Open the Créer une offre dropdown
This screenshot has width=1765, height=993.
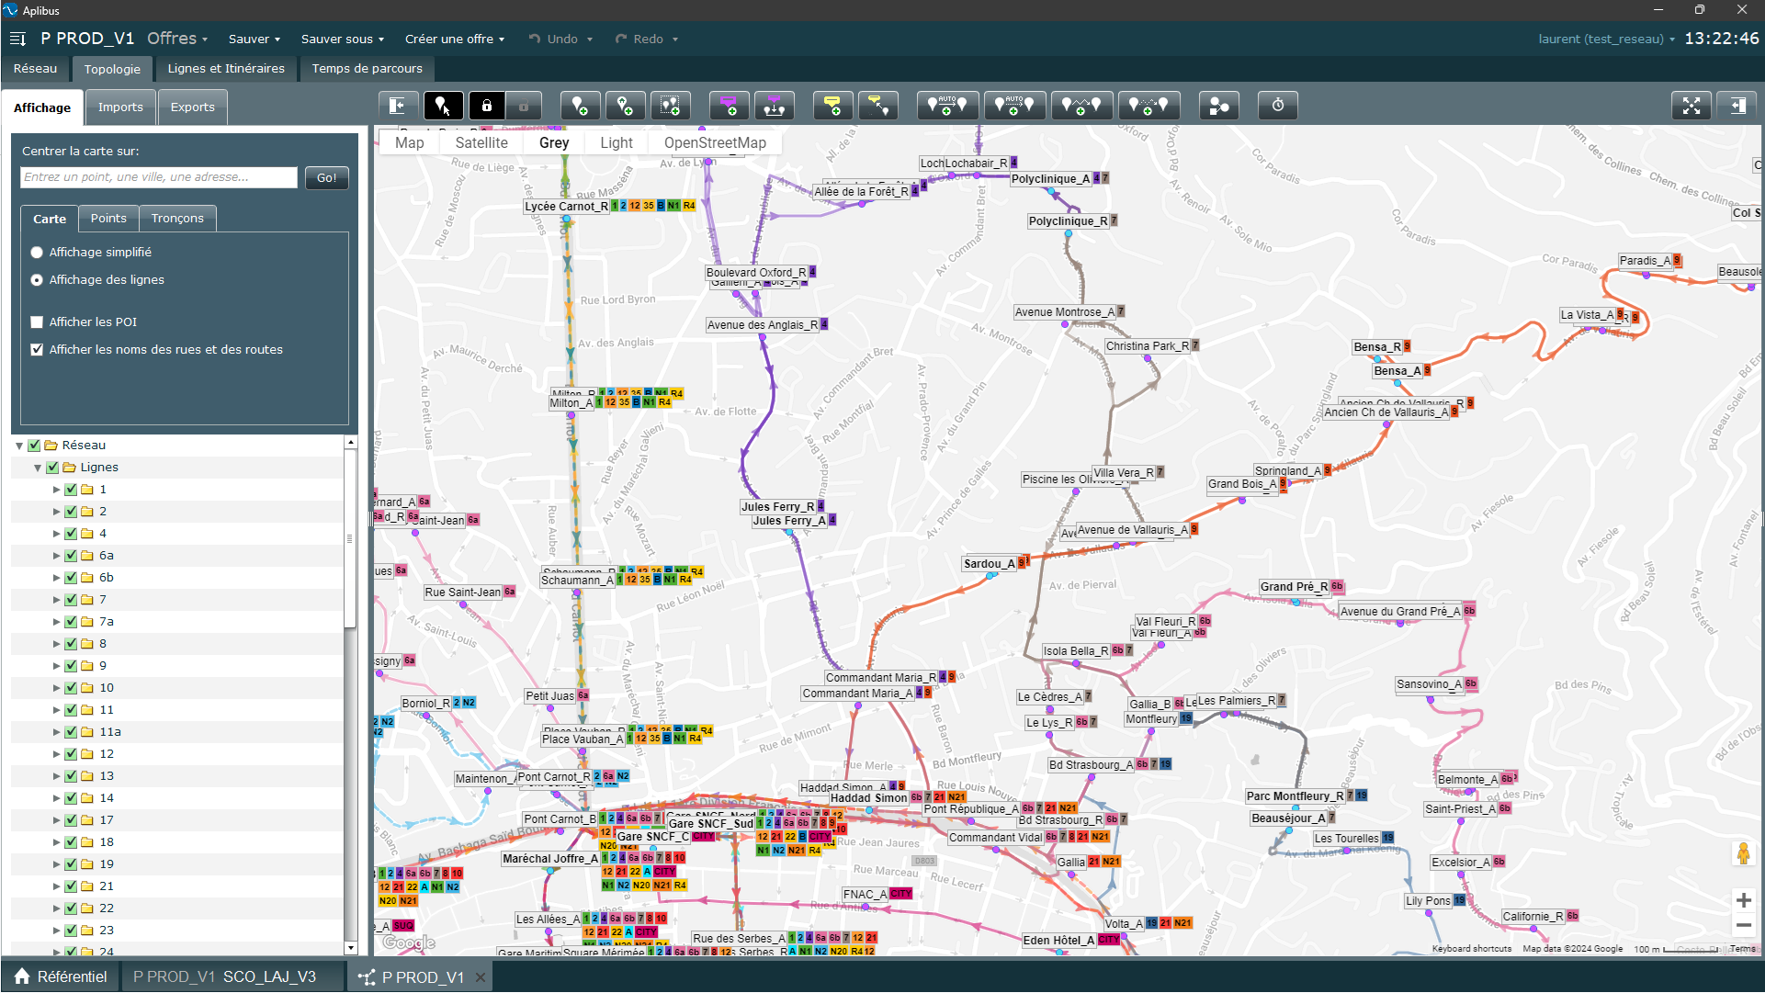tap(455, 39)
